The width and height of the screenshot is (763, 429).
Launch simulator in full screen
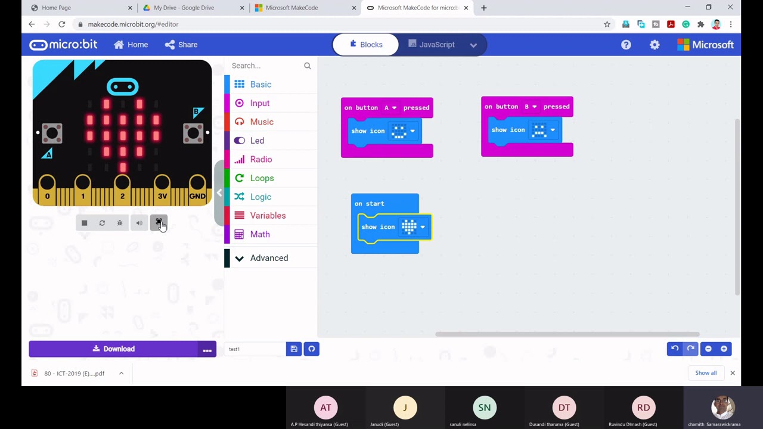(159, 223)
